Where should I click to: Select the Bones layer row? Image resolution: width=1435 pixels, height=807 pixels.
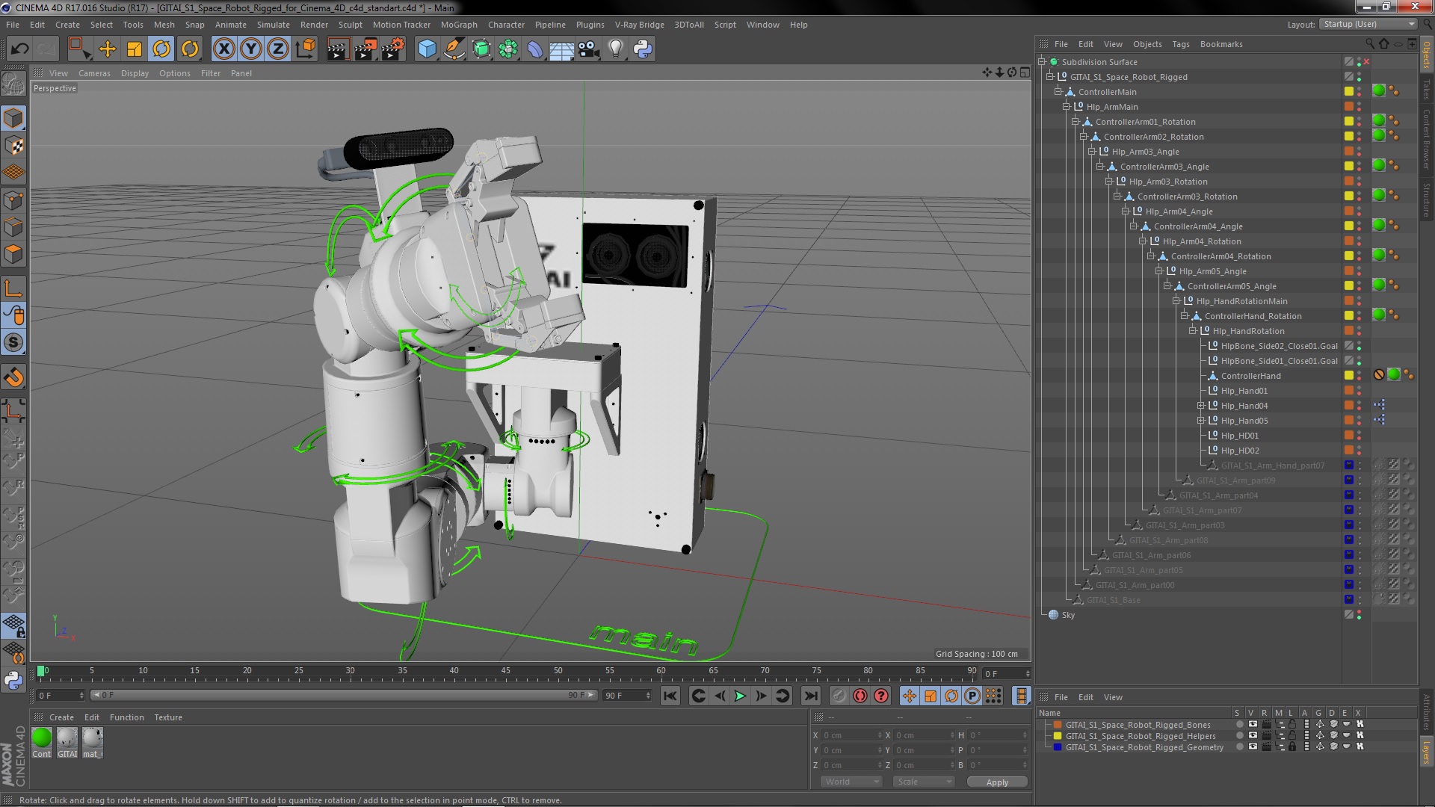tap(1138, 725)
